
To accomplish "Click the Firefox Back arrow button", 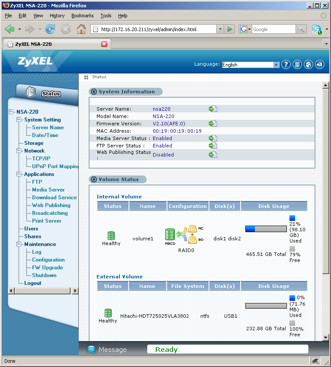I will [x=10, y=29].
